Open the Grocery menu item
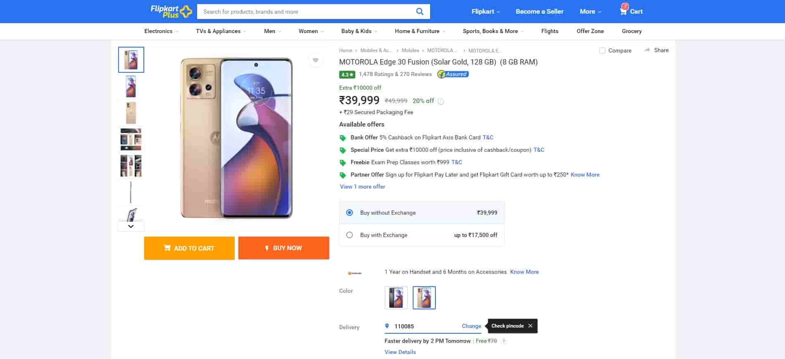This screenshot has height=359, width=785. point(631,31)
